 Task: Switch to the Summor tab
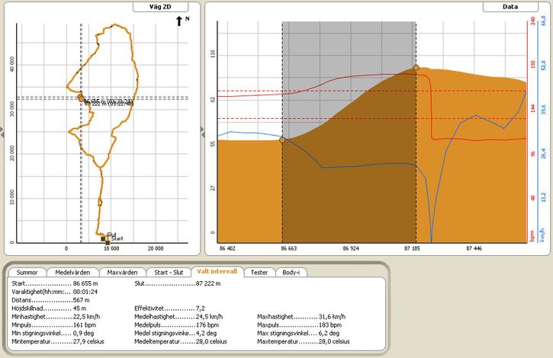[27, 272]
